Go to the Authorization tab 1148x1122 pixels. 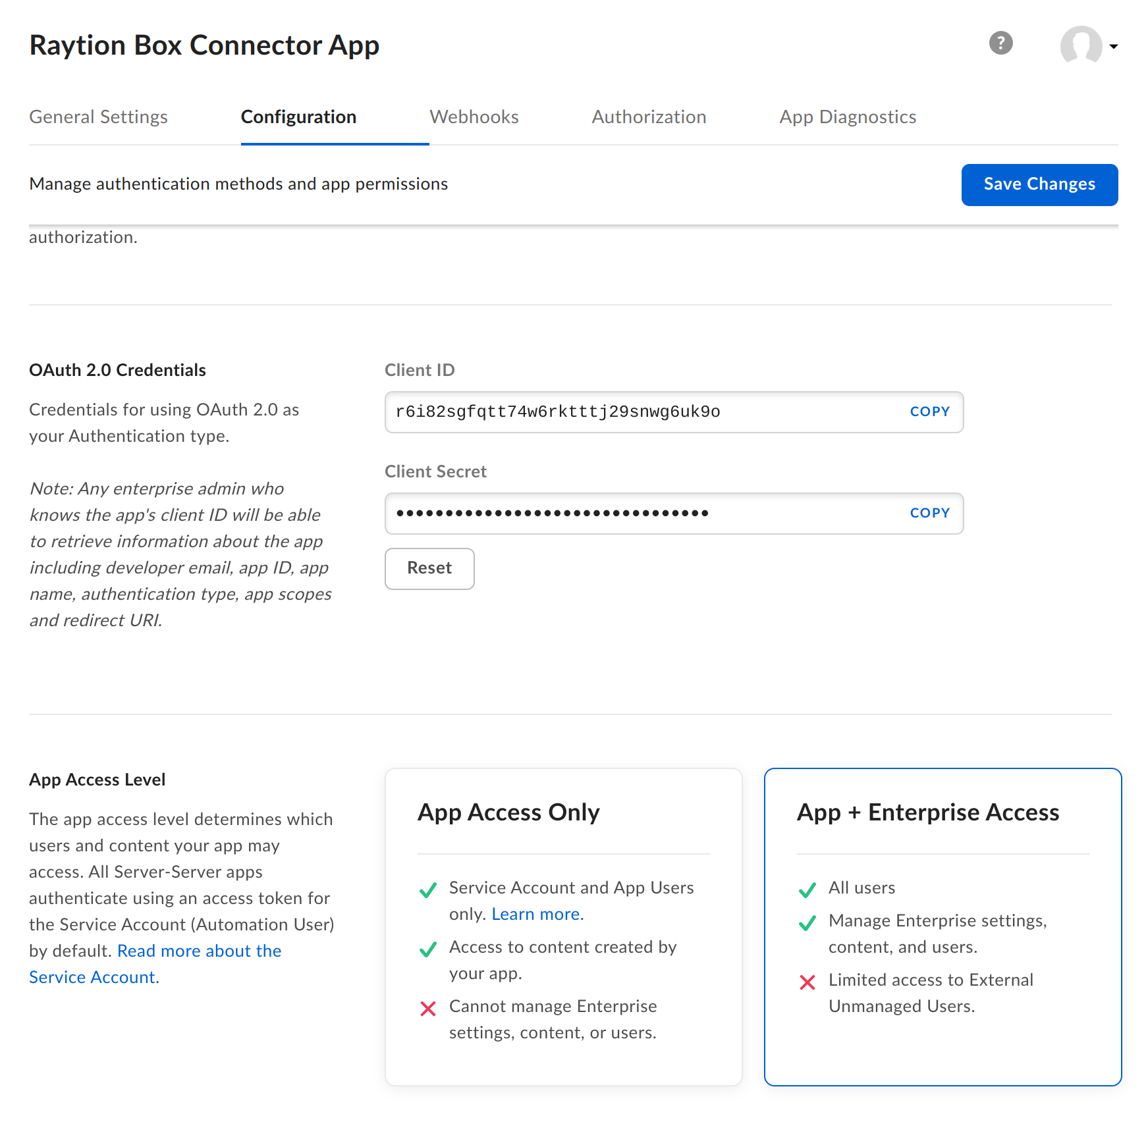[649, 117]
